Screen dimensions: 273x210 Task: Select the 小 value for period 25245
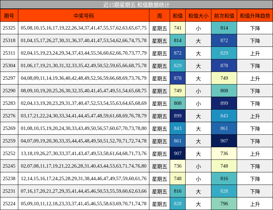(x=198, y=166)
